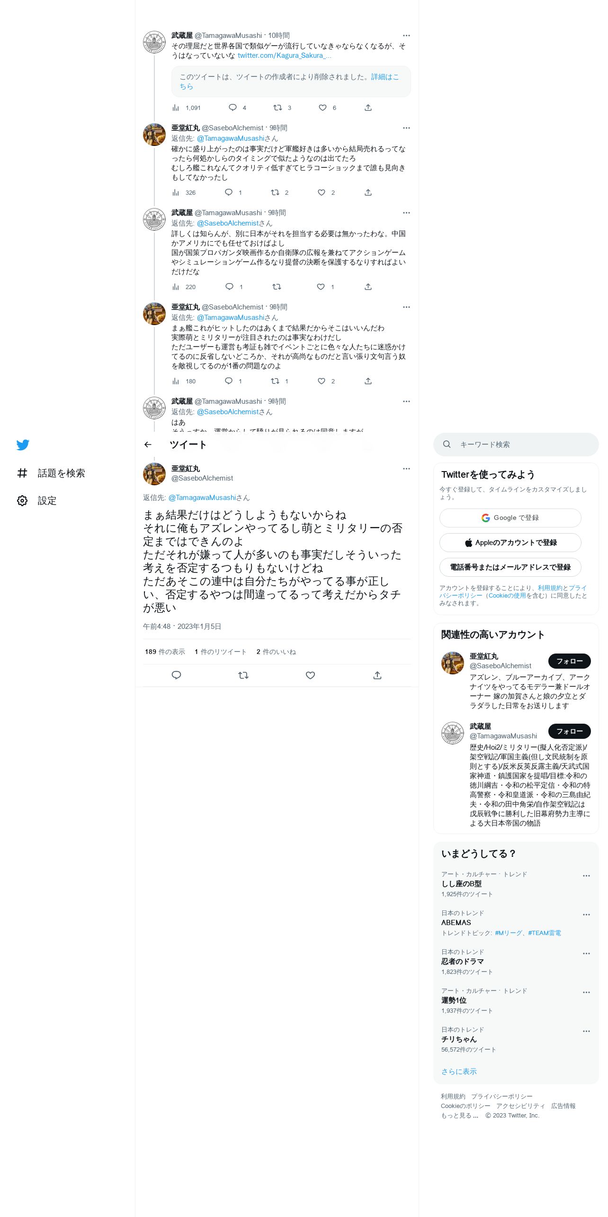Click the キーワード検索 search field
Screen dimensions: 608x1217
(516, 445)
